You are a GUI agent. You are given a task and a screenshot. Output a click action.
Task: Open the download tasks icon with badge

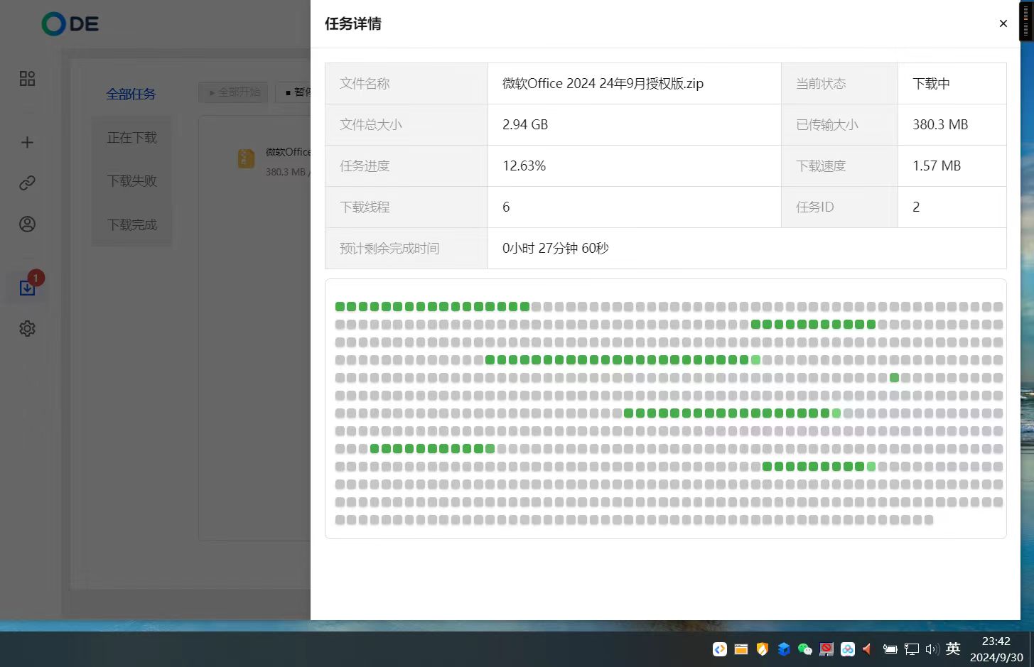[x=27, y=288]
